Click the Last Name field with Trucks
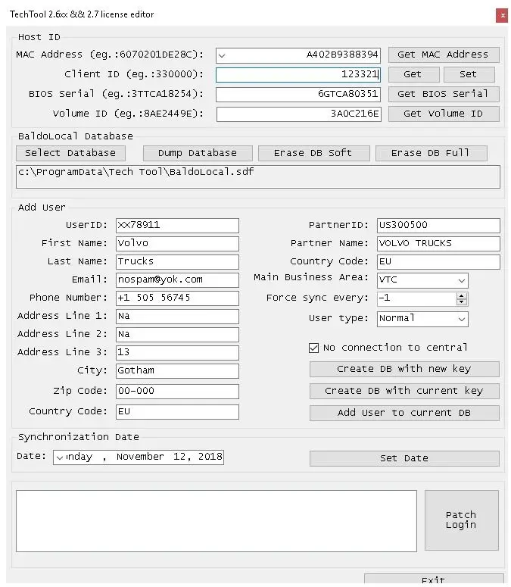This screenshot has width=511, height=587. (177, 261)
